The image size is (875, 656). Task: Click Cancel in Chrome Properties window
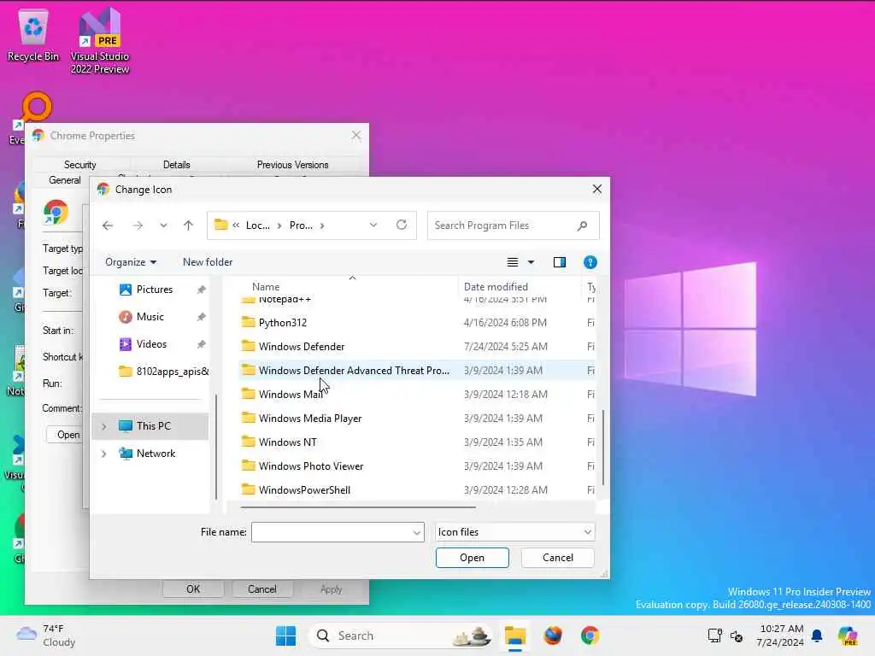261,589
